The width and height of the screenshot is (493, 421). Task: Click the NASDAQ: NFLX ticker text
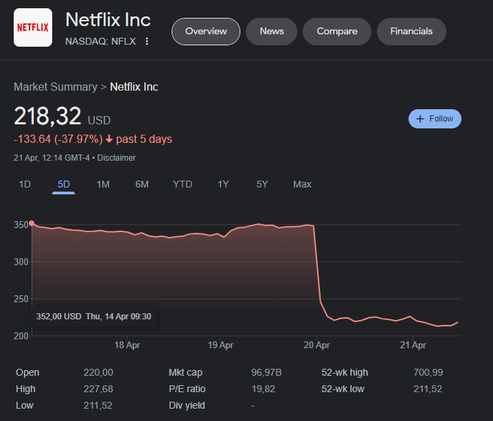(x=101, y=41)
